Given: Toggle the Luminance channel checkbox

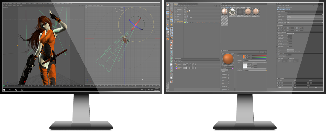Looking at the screenshot, I should coord(228,73).
